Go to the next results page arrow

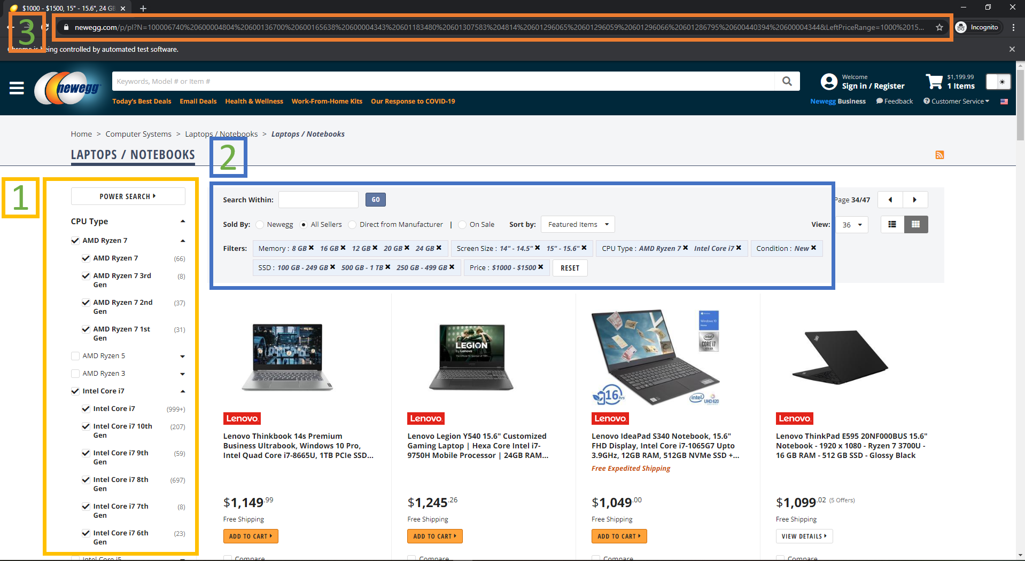(915, 200)
